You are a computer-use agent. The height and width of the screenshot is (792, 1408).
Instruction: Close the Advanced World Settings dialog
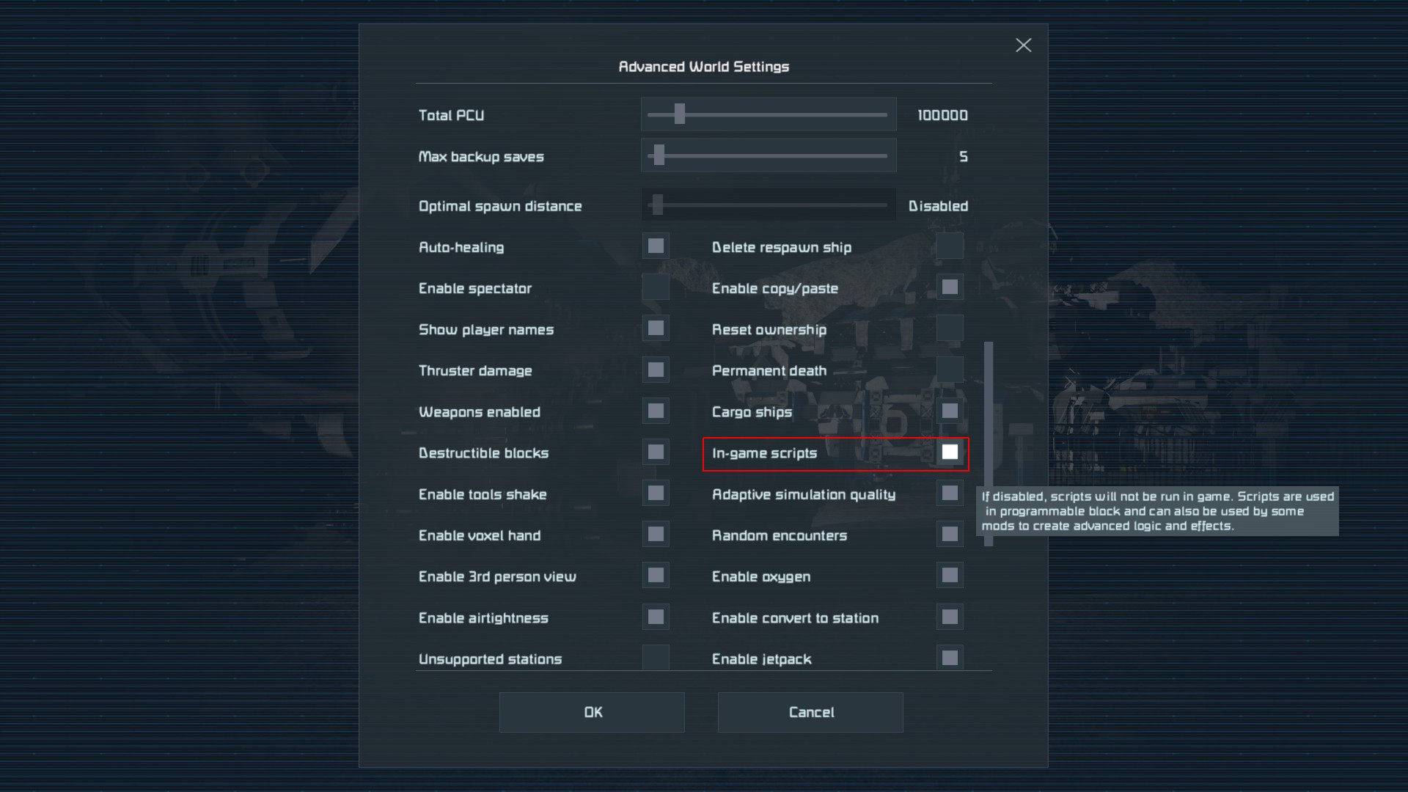(1023, 45)
